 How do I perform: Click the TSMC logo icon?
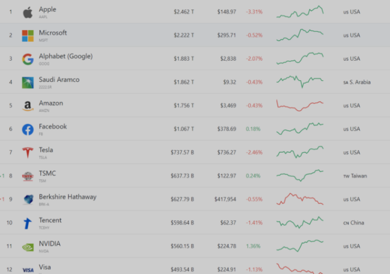(x=28, y=176)
